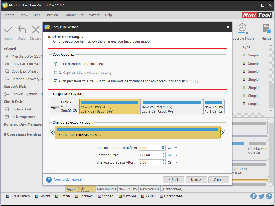This screenshot has width=275, height=206.
Task: Open the Partition menu
Action: click(x=51, y=15)
